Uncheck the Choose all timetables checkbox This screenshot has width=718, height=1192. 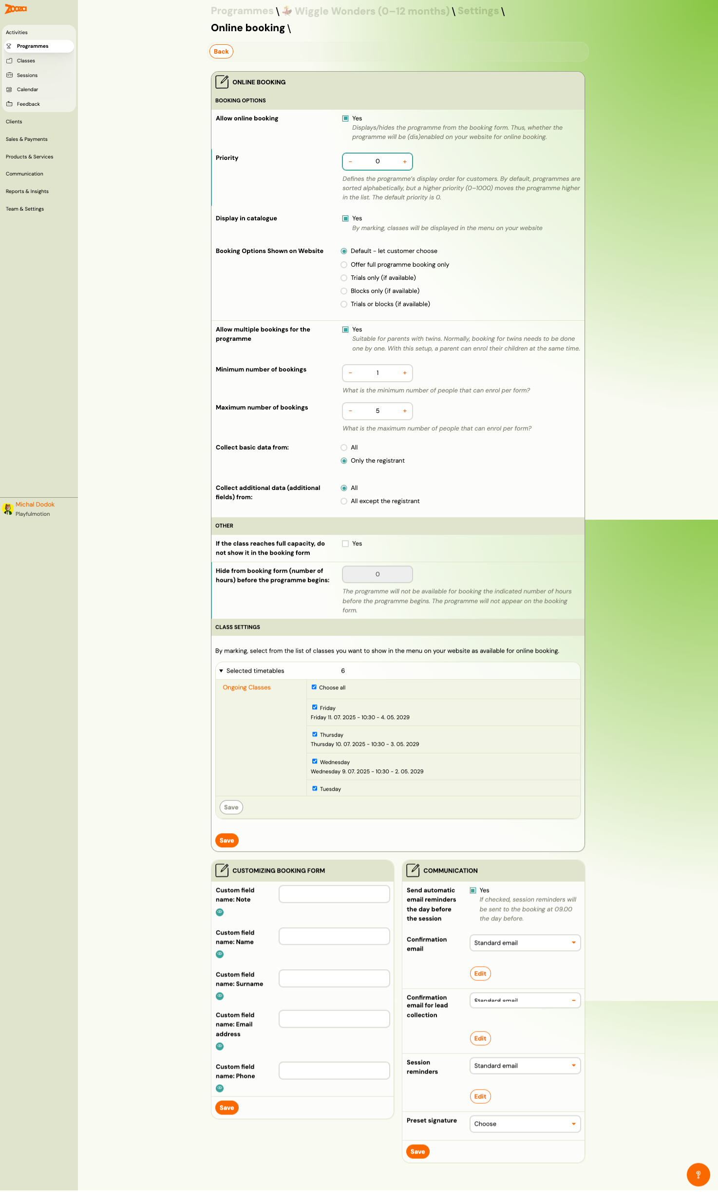(314, 687)
